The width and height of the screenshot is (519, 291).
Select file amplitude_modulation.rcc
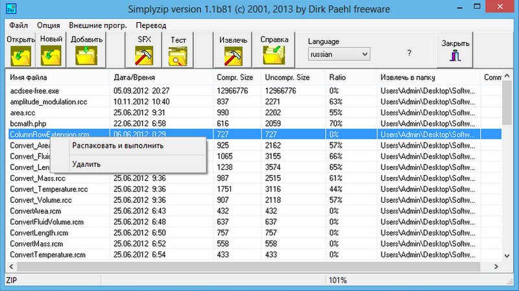point(49,102)
